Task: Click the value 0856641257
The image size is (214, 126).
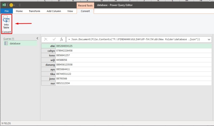Action: (63, 55)
